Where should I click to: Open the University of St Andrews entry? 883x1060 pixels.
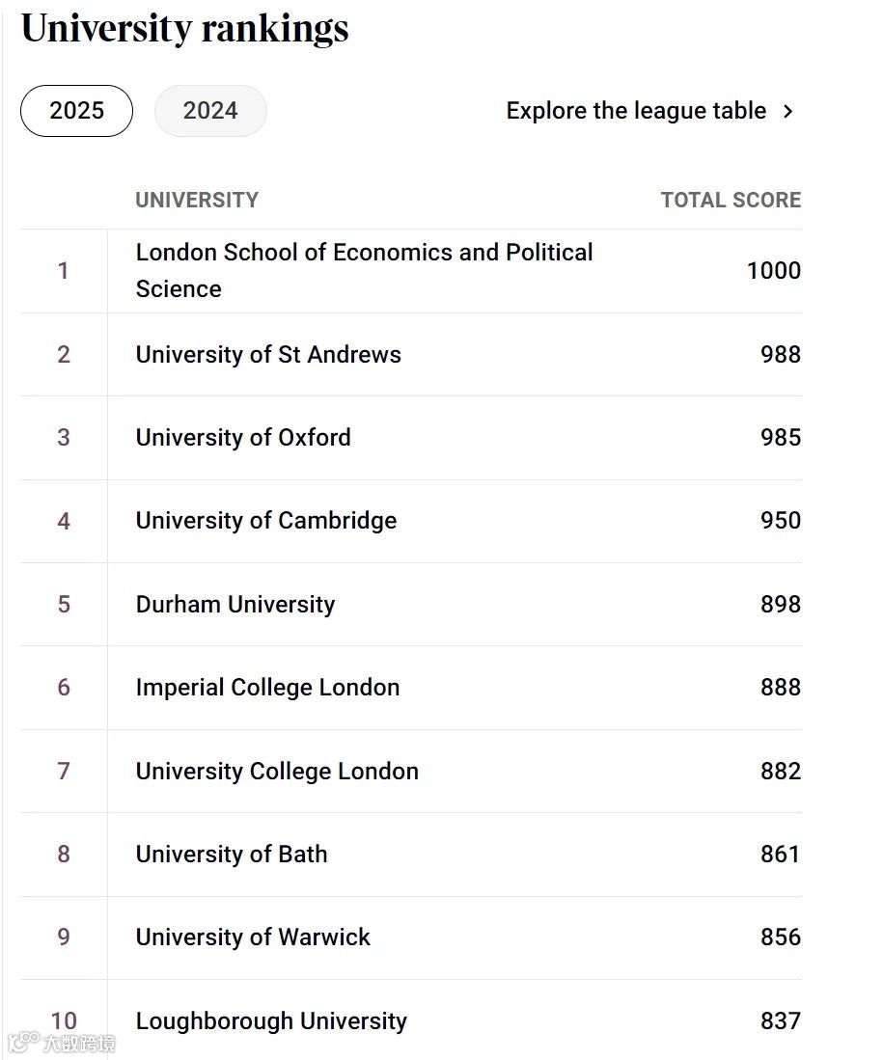(x=268, y=354)
